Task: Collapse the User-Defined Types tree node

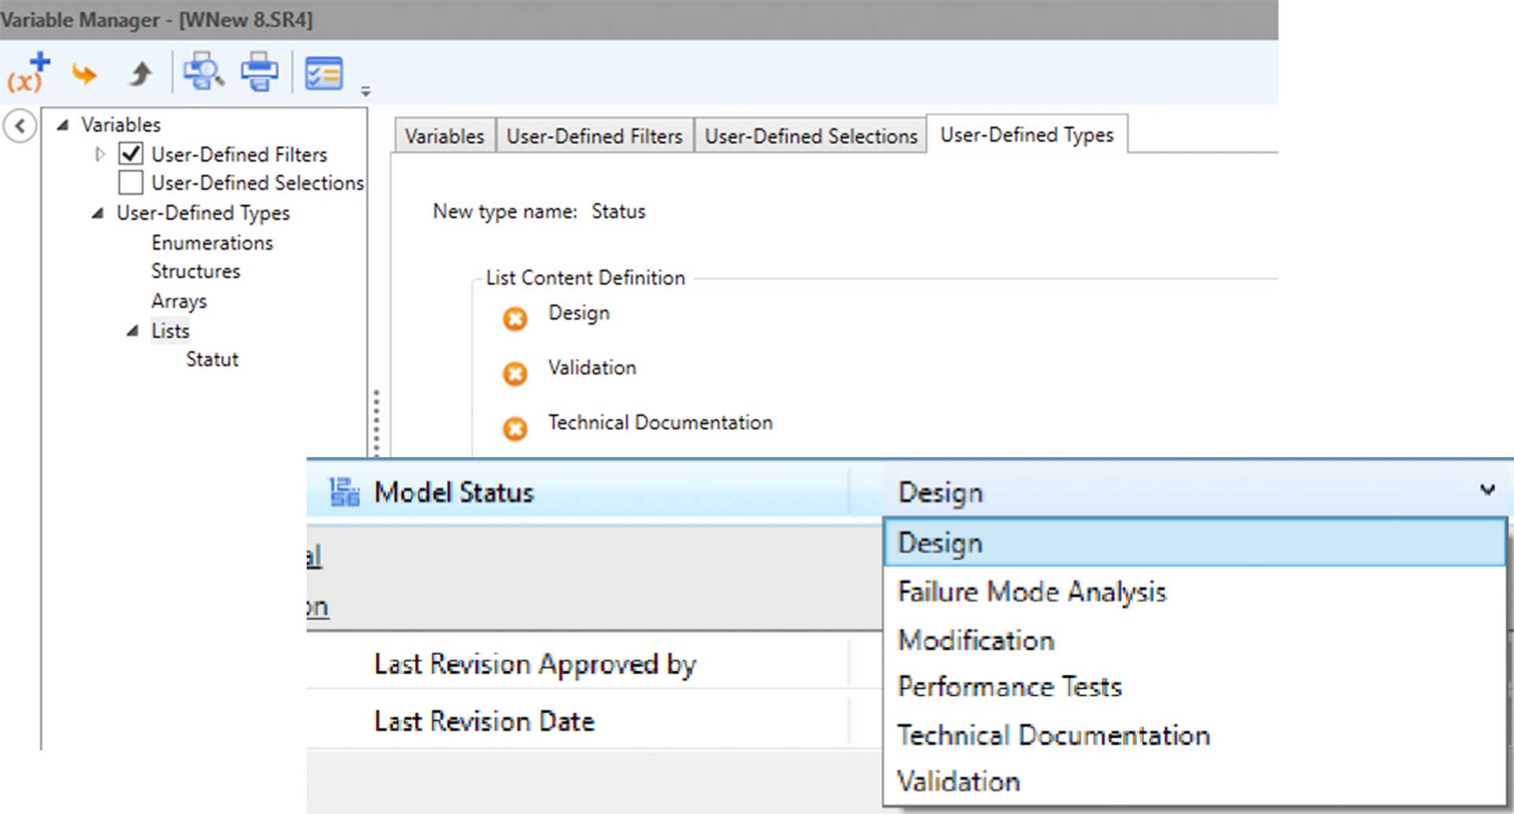Action: tap(98, 213)
